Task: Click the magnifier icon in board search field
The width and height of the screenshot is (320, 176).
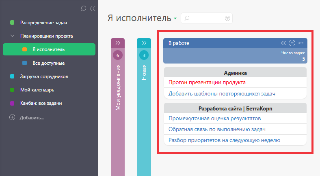Action: [187, 18]
